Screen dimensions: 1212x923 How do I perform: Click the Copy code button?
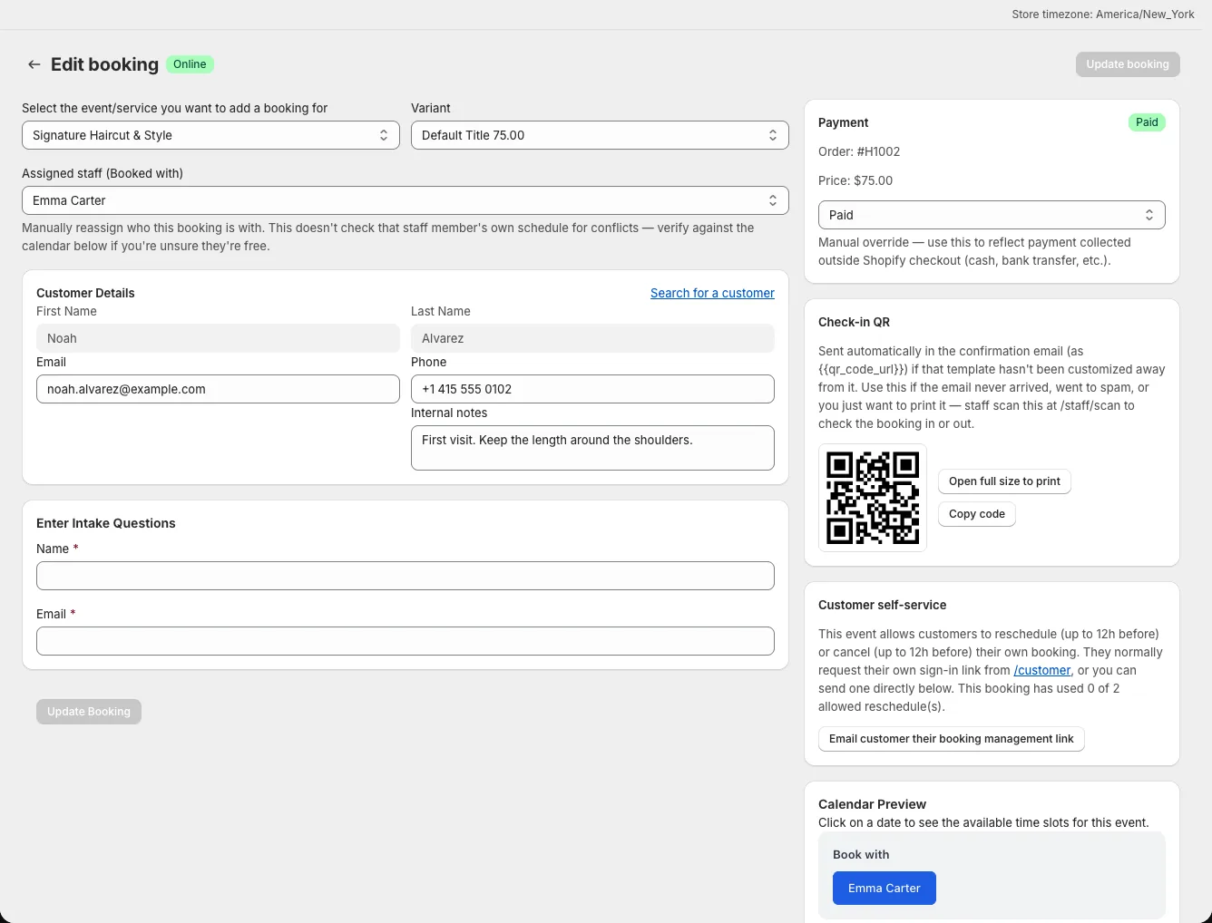click(x=977, y=514)
